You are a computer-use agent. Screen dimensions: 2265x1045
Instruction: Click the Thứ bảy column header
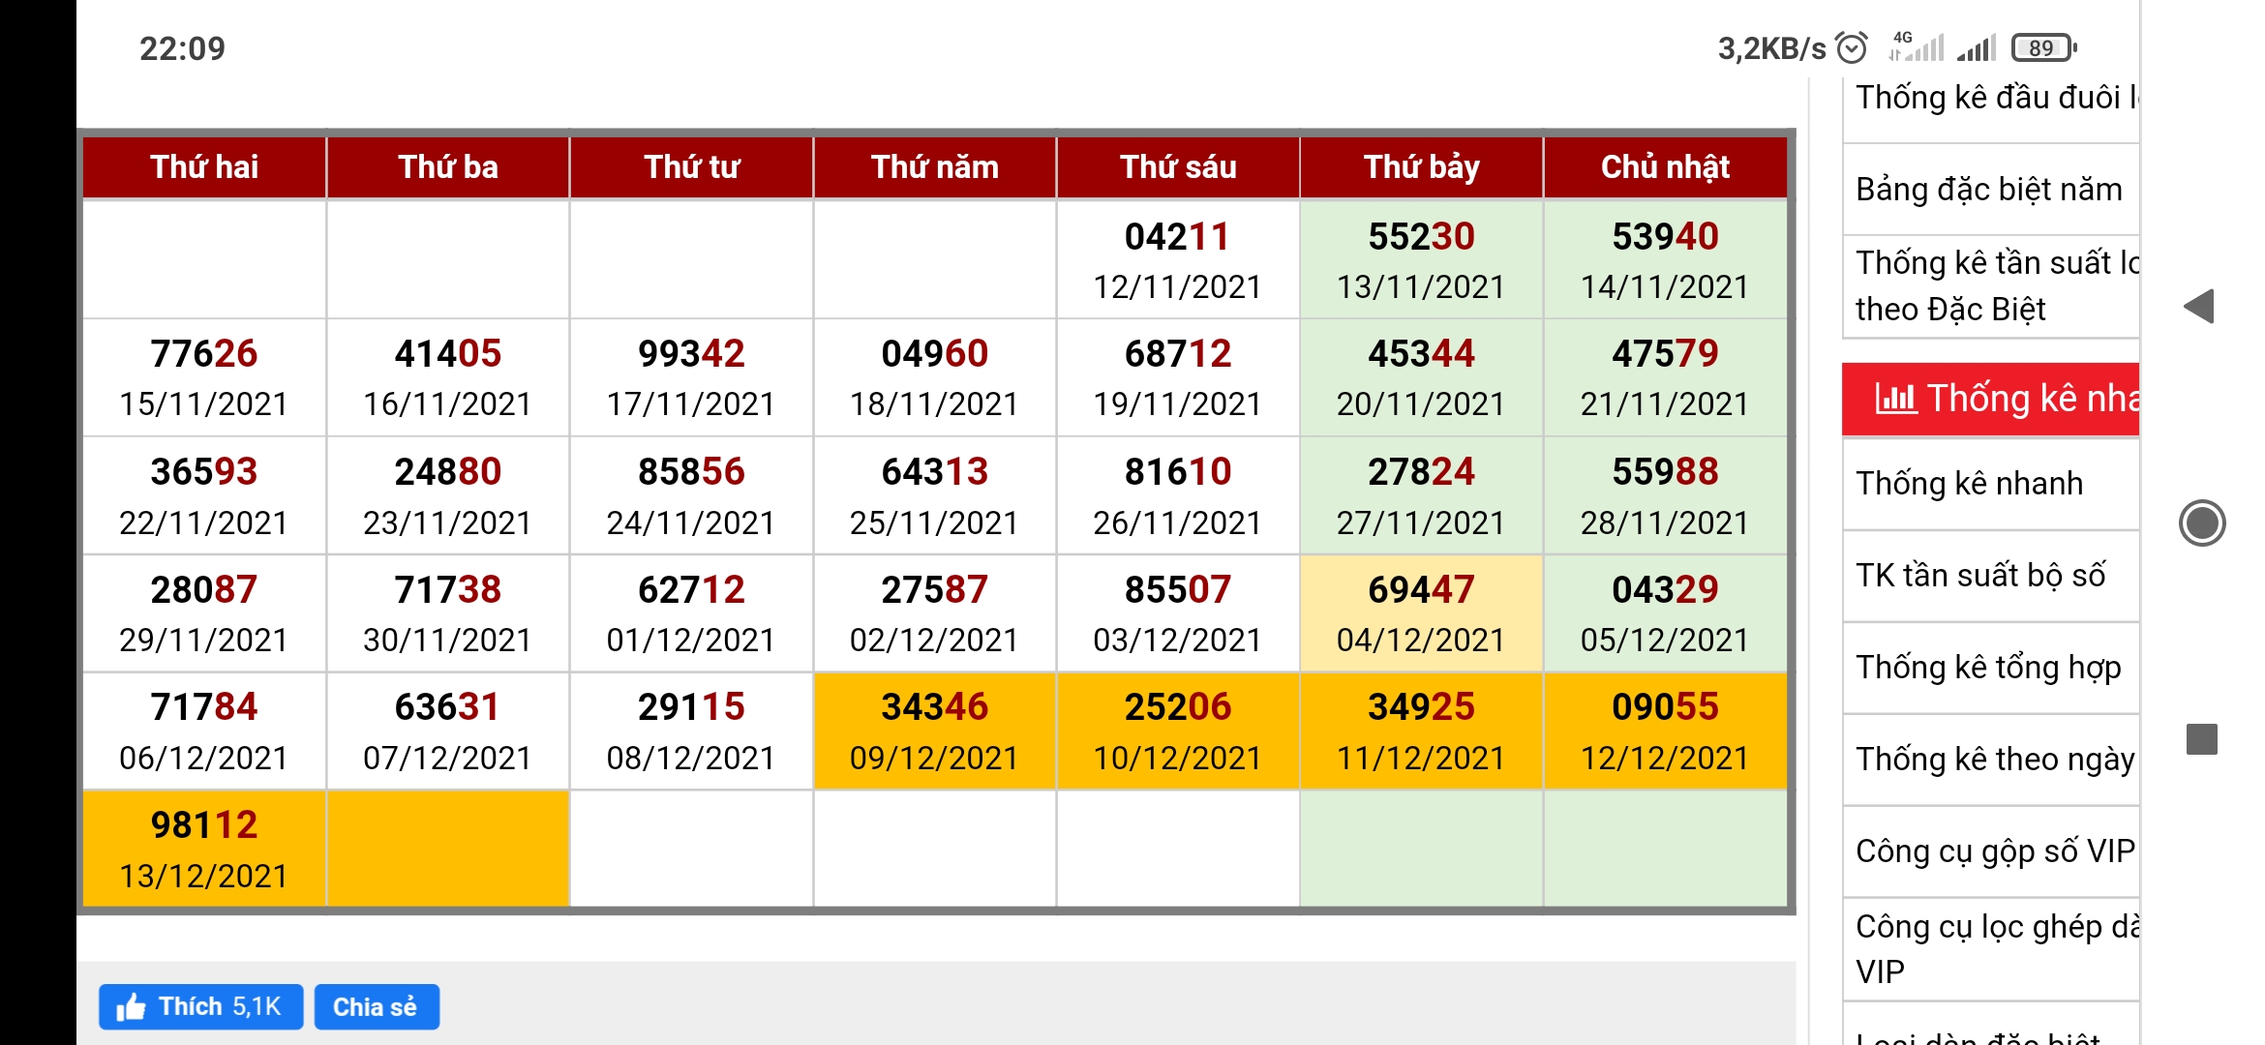click(x=1422, y=166)
